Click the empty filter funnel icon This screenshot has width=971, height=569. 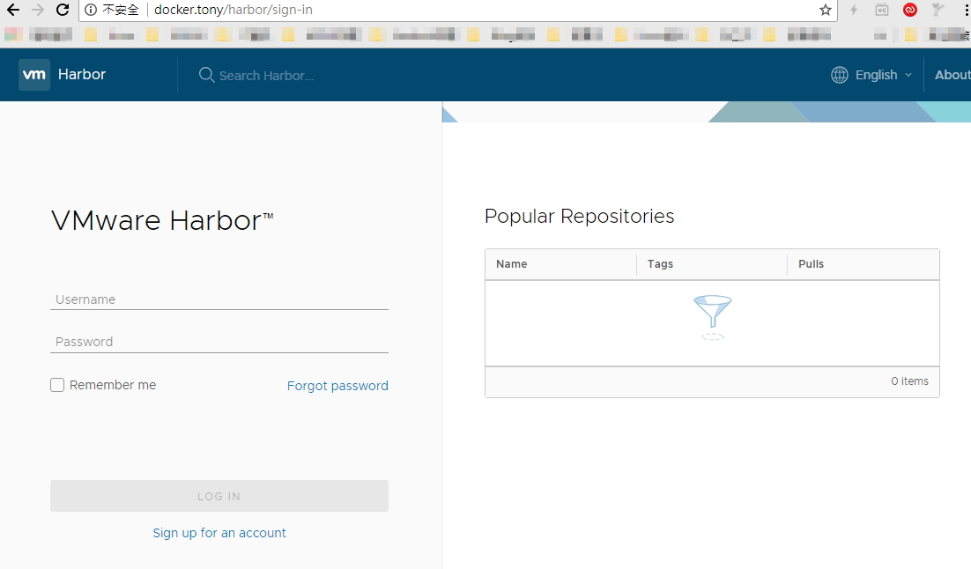click(x=713, y=318)
